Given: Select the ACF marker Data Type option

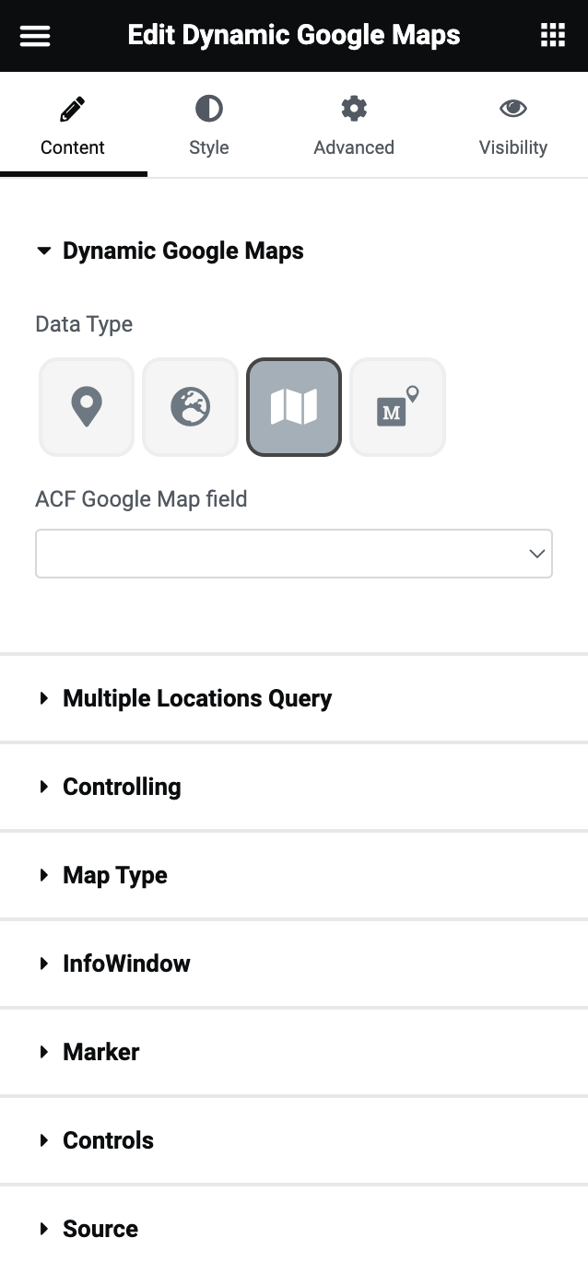Looking at the screenshot, I should [x=397, y=406].
